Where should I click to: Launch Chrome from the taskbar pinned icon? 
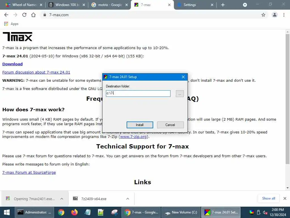click(61, 212)
